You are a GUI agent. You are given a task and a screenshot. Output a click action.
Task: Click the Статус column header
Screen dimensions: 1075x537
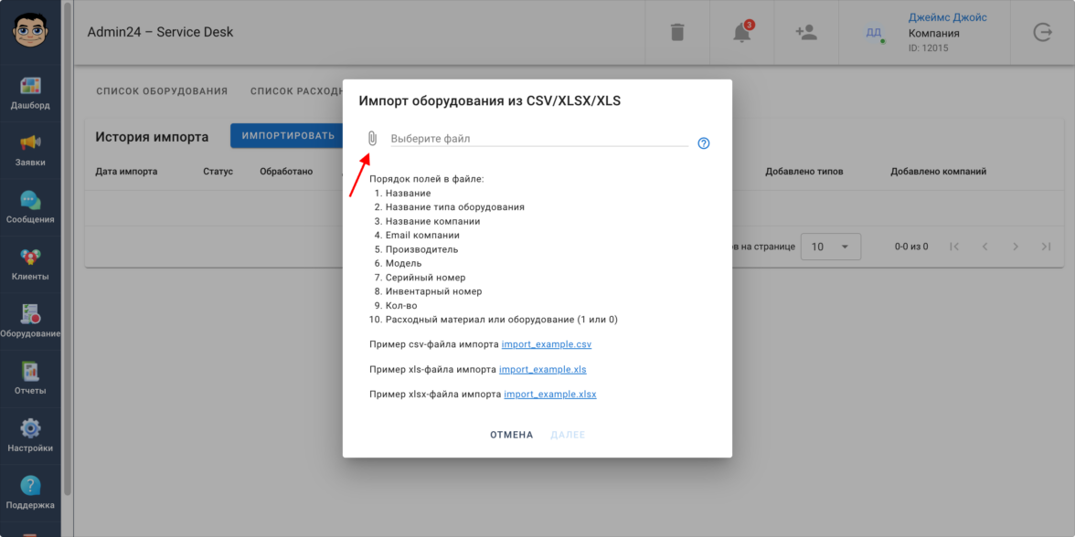click(218, 172)
